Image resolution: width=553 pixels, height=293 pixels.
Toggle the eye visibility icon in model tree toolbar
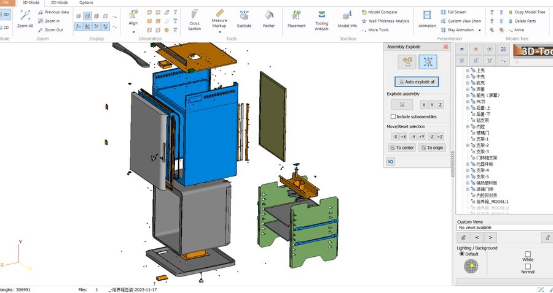pyautogui.click(x=462, y=49)
